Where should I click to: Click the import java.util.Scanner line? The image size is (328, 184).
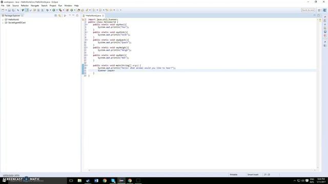pos(103,19)
